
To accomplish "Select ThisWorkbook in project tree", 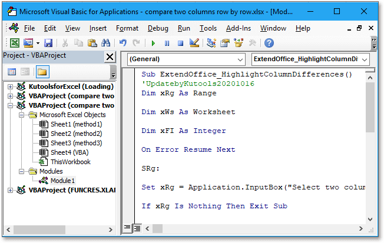I will pyautogui.click(x=71, y=162).
